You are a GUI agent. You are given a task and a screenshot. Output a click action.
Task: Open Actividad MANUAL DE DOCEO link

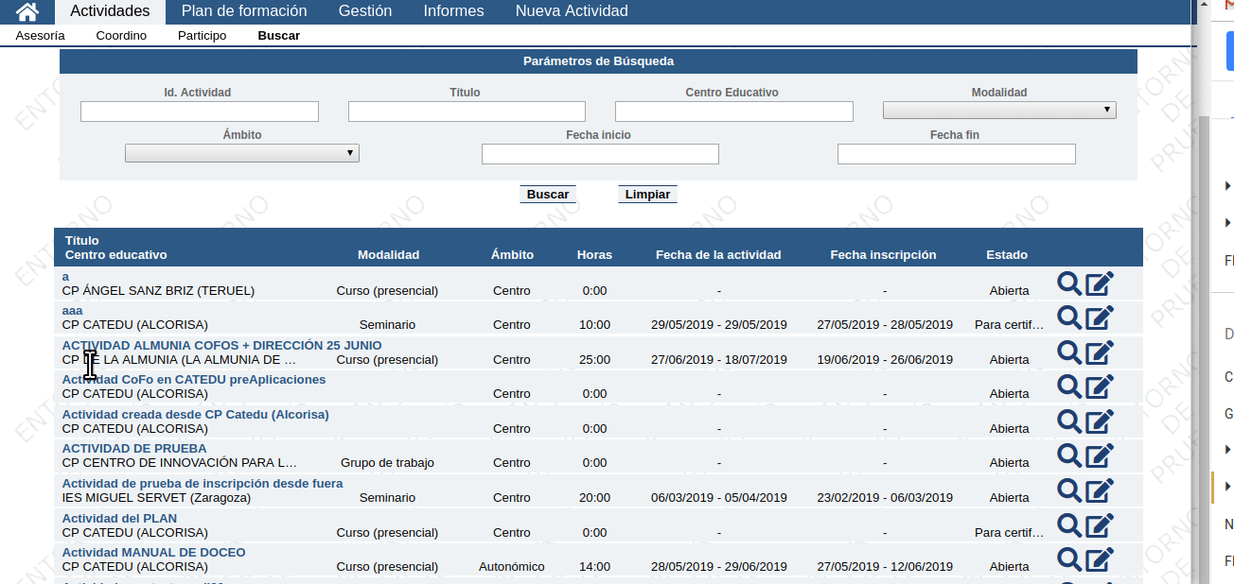tap(153, 553)
